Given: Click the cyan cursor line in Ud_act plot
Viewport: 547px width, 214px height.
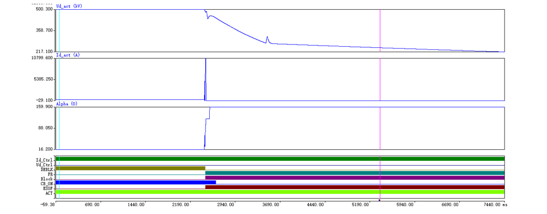Looking at the screenshot, I should (x=59, y=30).
